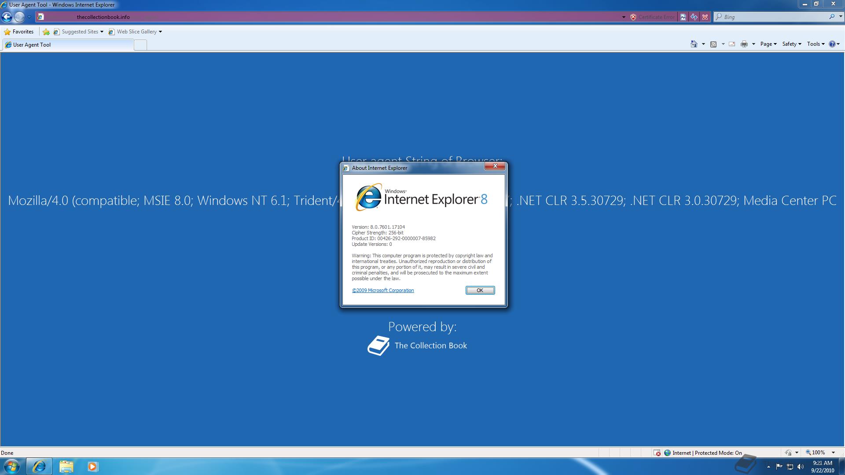Screen dimensions: 845x475
Task: Click the Action Center flag icon
Action: pos(779,467)
